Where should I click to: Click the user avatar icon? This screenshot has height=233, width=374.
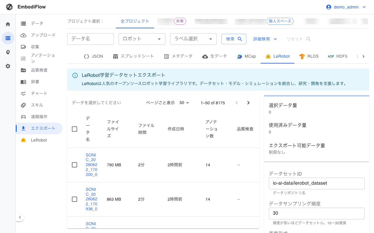[329, 7]
